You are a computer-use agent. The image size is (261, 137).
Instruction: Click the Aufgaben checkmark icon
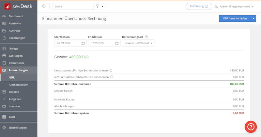click(x=4, y=99)
